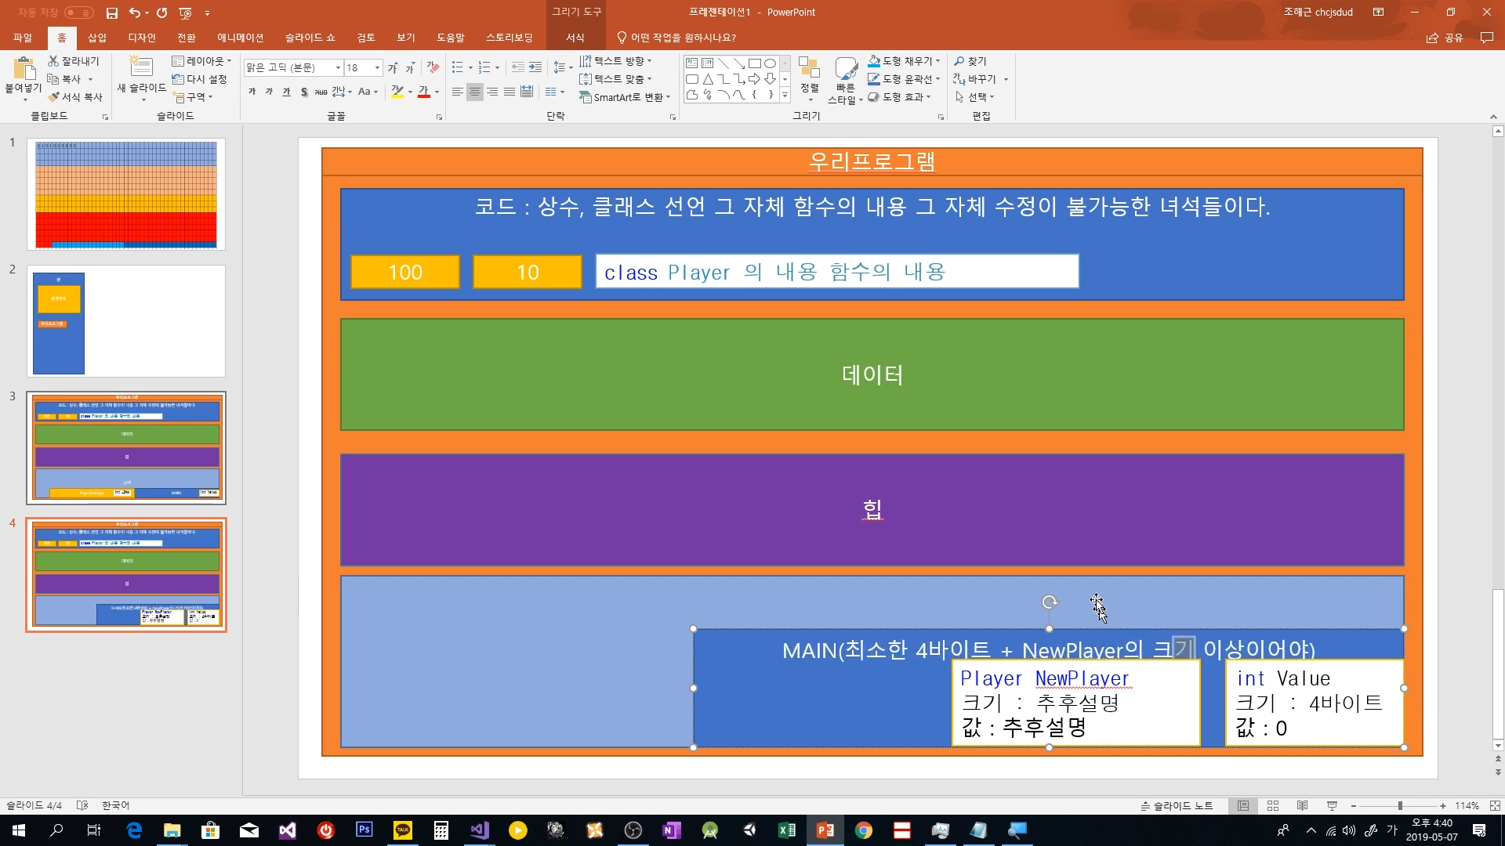
Task: Click the Clear All Formatting icon
Action: point(433,68)
